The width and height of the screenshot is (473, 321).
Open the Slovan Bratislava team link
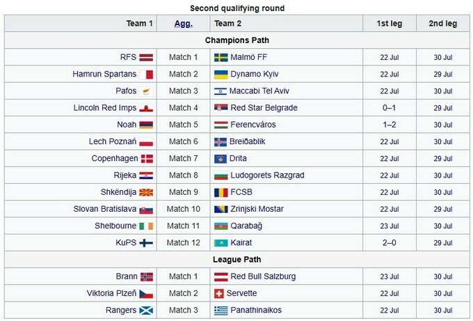pyautogui.click(x=105, y=209)
